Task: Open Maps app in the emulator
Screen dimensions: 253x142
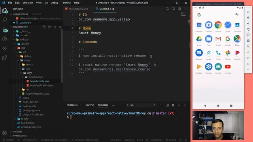Action: coord(237,39)
